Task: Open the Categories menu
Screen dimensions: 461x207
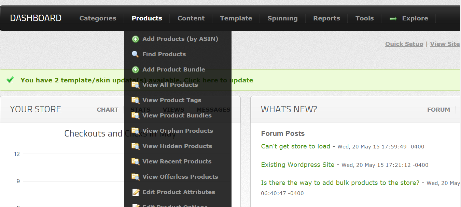Action: pos(98,18)
